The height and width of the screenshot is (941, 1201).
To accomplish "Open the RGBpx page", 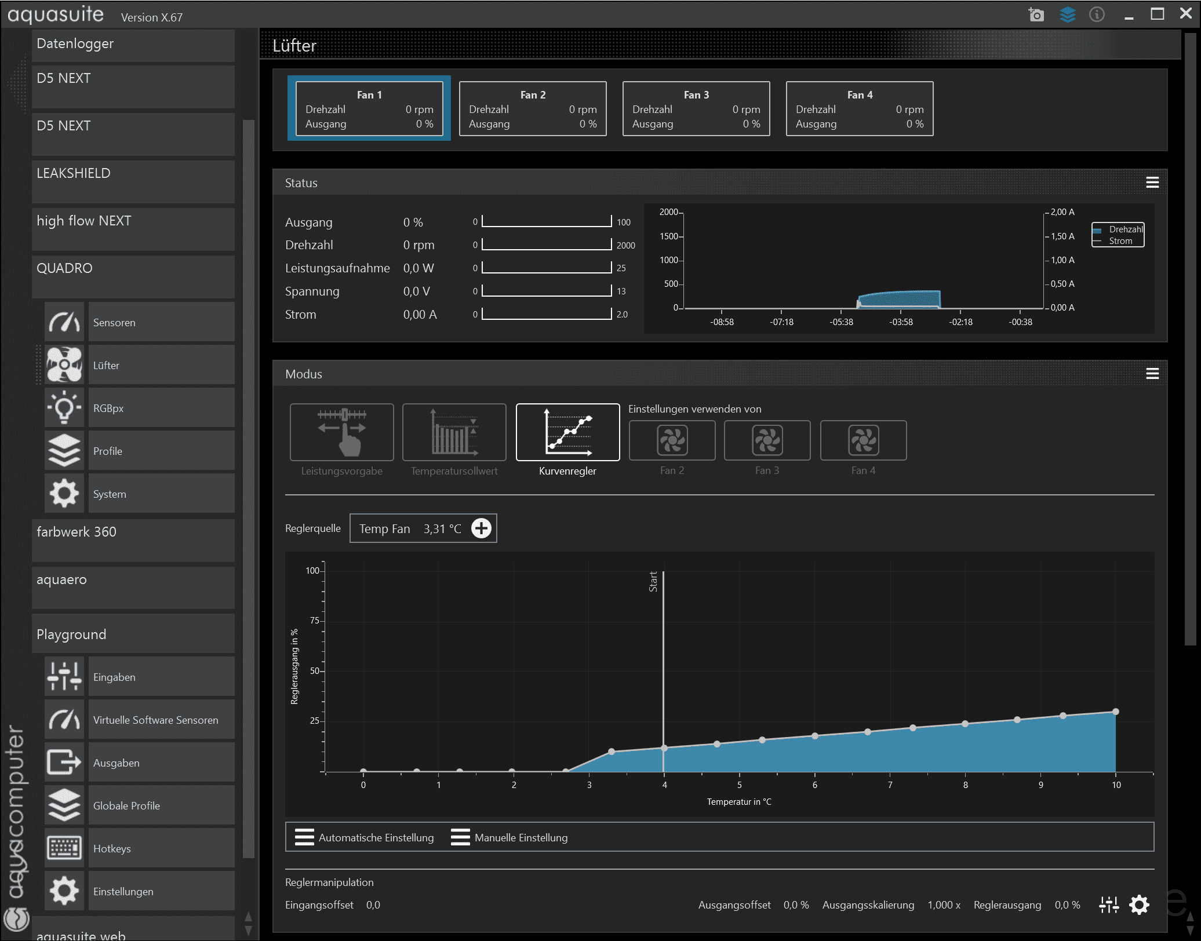I will click(162, 408).
